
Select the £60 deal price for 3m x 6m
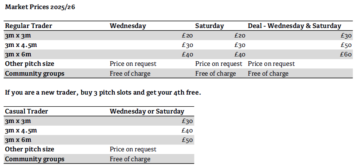[346, 54]
